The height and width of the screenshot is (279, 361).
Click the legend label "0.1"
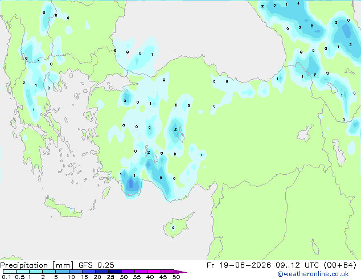pos(6,277)
